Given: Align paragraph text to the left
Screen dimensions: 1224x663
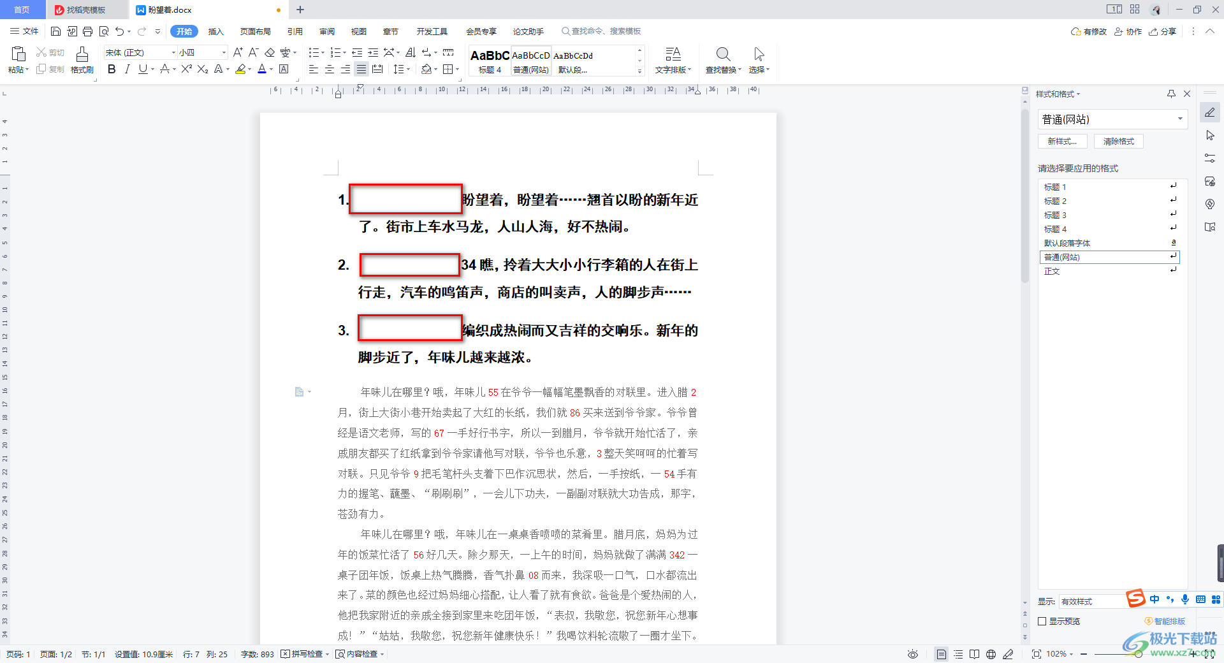Looking at the screenshot, I should pyautogui.click(x=314, y=69).
